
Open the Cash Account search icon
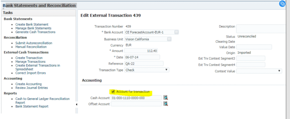coord(165,98)
